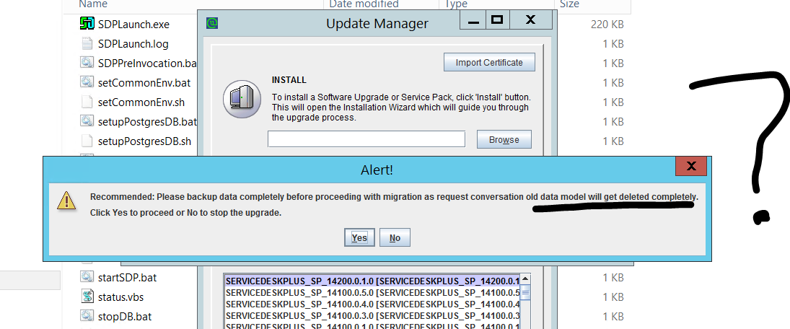This screenshot has height=329, width=790.
Task: Select SERVICEDESKPLUS_SP_14100.0.5.0 in the list
Action: tap(372, 292)
